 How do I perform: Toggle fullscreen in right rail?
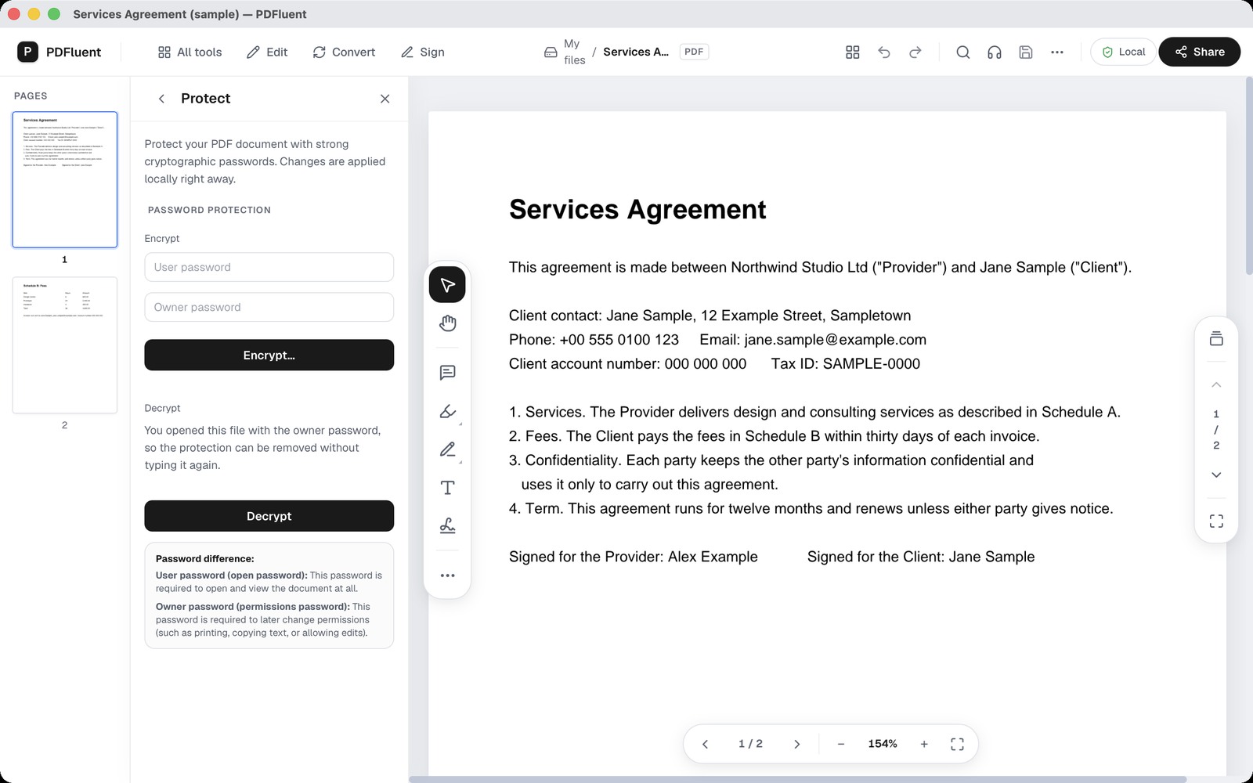(x=1216, y=521)
